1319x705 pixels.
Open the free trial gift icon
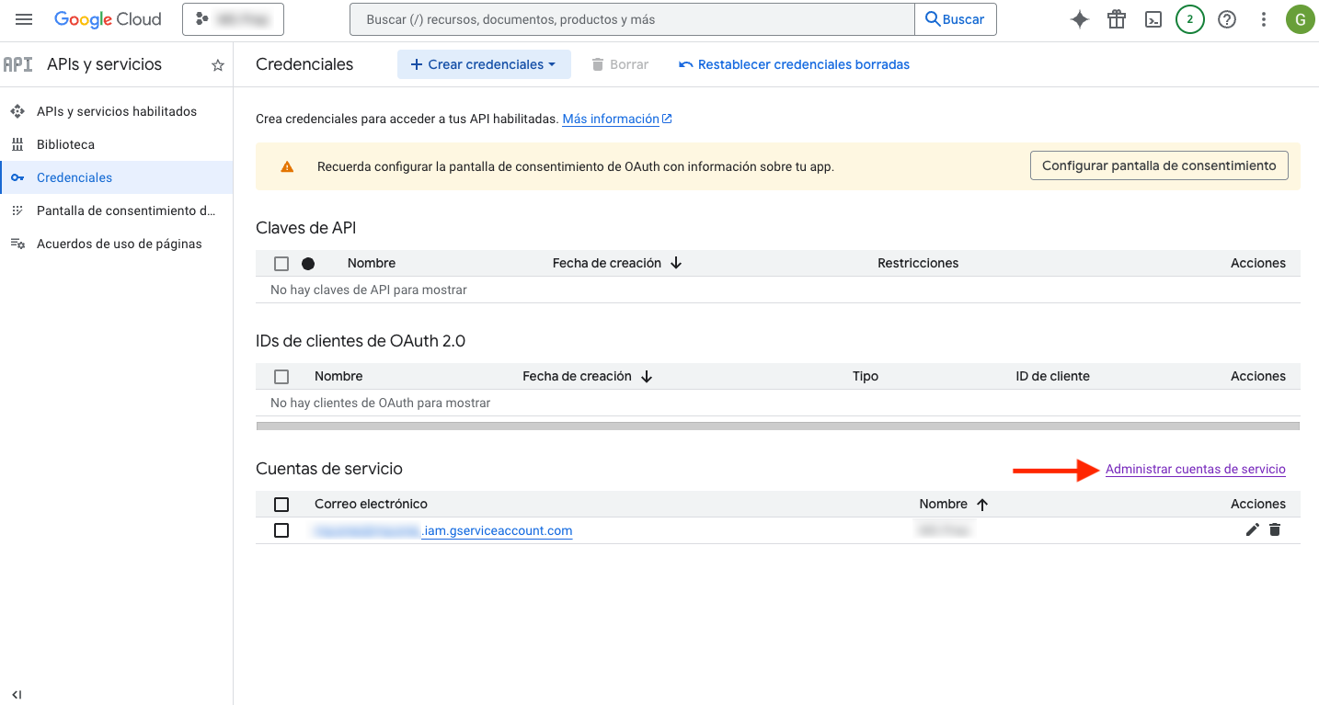1117,19
